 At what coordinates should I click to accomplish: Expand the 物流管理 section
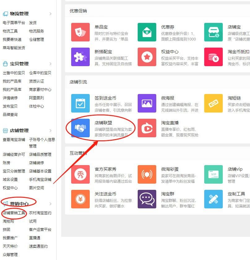coord(19,14)
